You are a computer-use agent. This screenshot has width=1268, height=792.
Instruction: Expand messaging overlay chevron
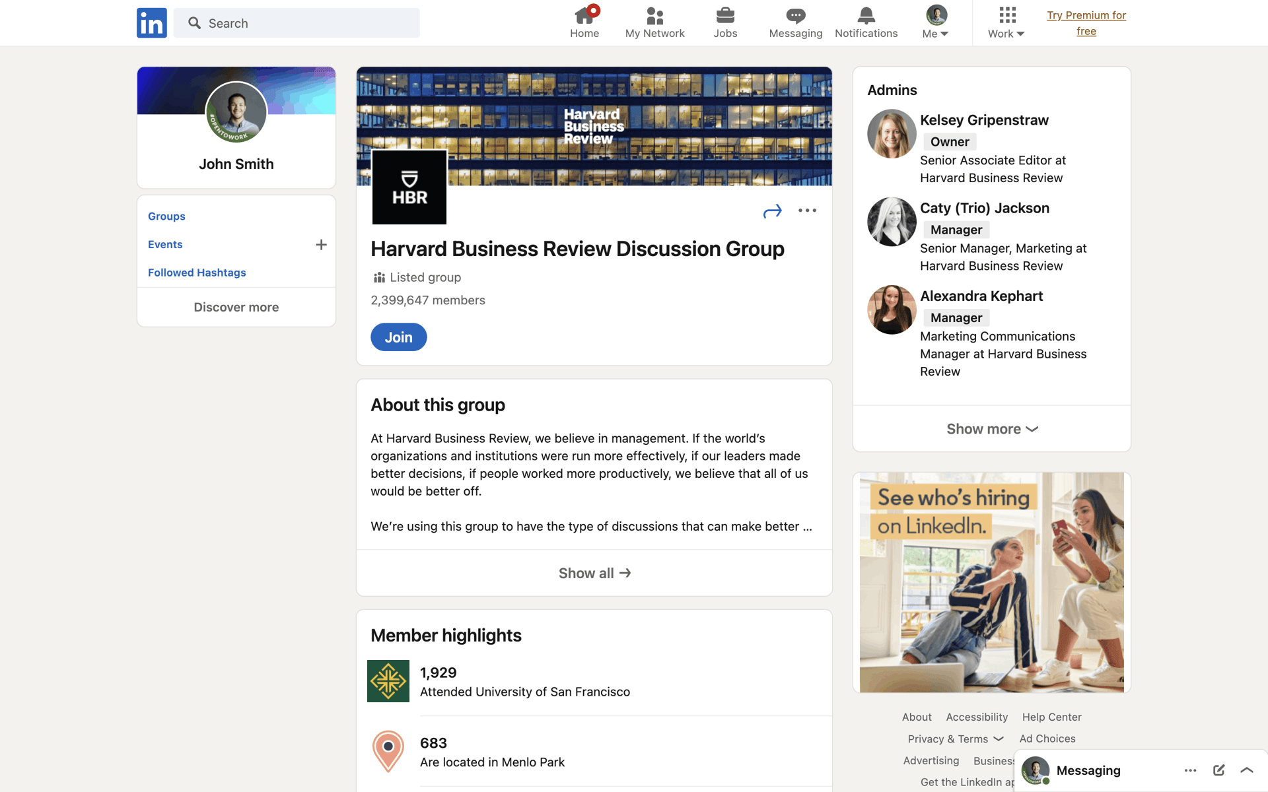(1247, 770)
